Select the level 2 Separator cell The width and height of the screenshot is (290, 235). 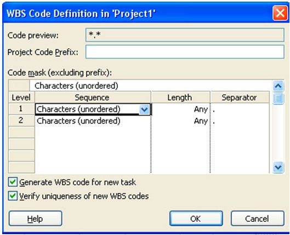pos(240,121)
